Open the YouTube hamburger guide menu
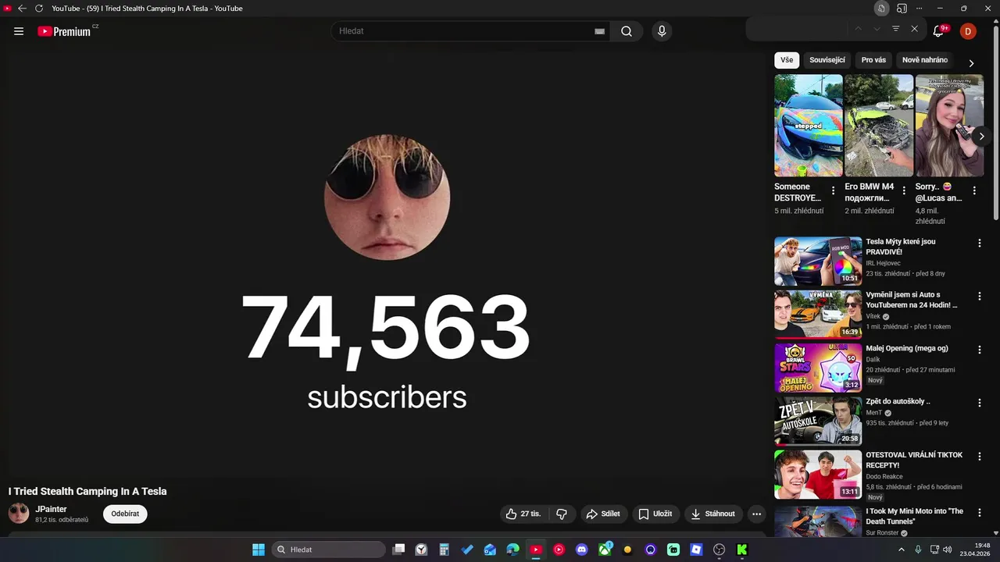 [x=19, y=31]
